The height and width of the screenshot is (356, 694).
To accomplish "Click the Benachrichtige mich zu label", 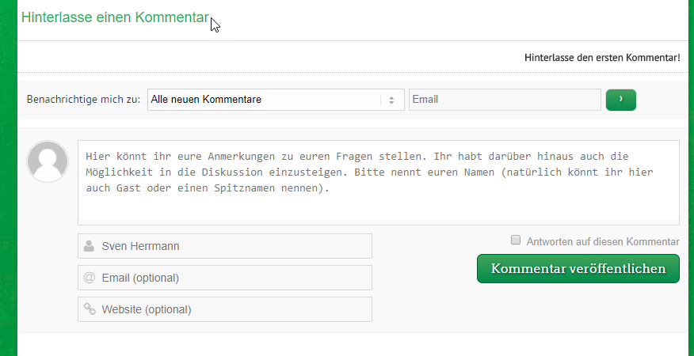I will click(83, 100).
